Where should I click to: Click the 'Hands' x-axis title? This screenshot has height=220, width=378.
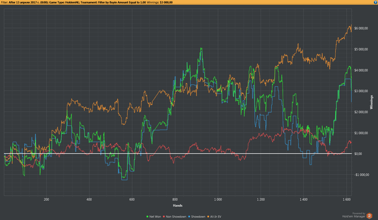pyautogui.click(x=178, y=205)
